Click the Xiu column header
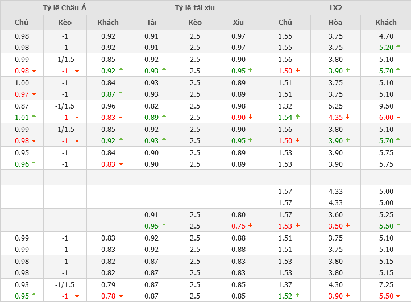411x302 pixels. point(238,23)
